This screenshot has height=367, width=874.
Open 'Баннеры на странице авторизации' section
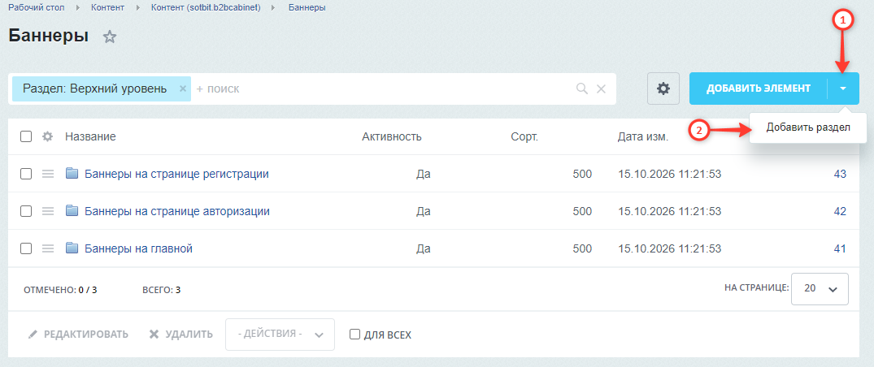(x=177, y=211)
